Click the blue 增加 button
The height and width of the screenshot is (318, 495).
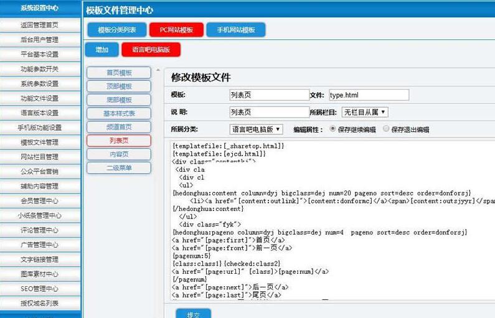click(x=101, y=50)
